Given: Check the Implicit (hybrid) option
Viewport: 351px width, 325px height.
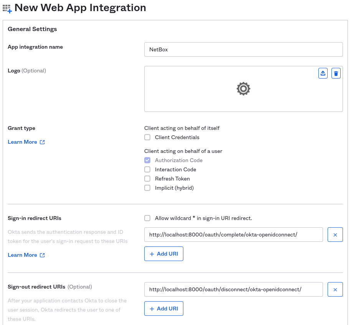Looking at the screenshot, I should coord(147,188).
